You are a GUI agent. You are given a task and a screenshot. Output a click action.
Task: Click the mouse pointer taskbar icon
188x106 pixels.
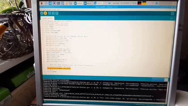(x=54, y=3)
